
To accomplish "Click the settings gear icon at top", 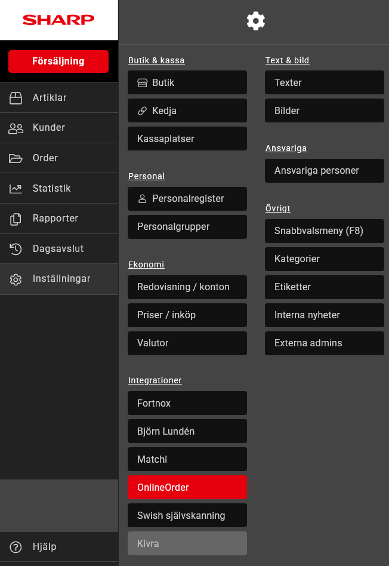I will point(255,21).
